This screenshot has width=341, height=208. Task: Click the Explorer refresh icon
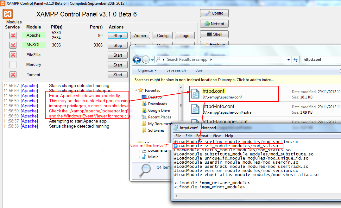tap(295, 60)
